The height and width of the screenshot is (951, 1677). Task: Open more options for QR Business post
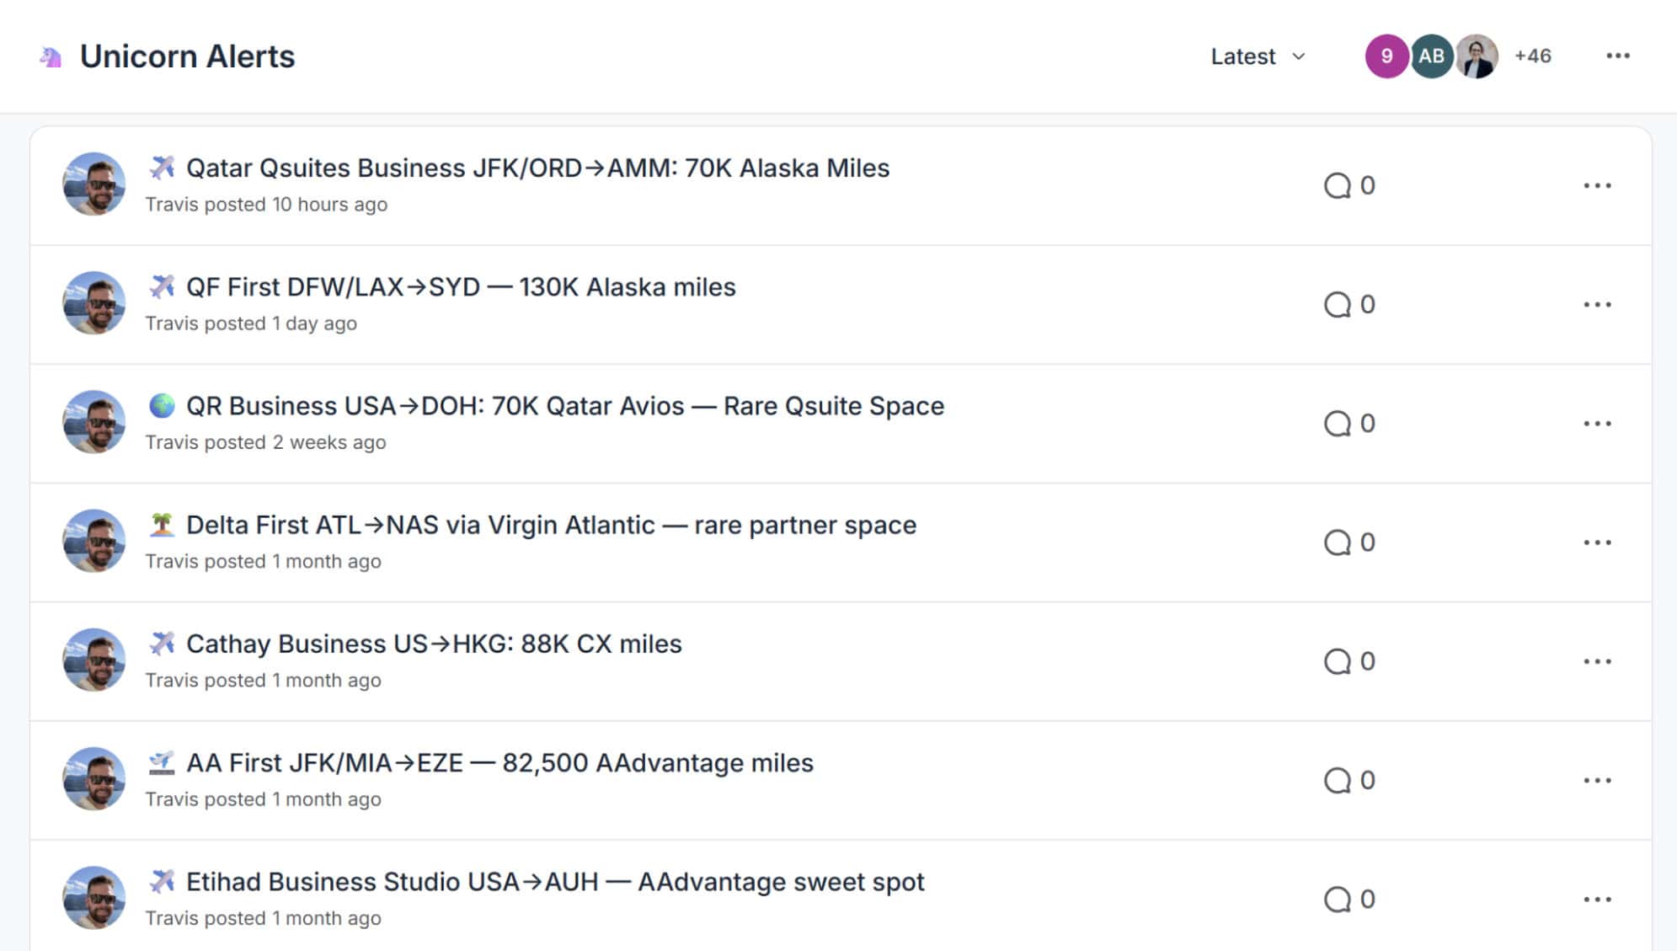click(1597, 423)
